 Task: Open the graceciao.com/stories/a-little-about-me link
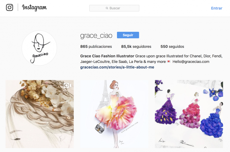[x=117, y=67]
